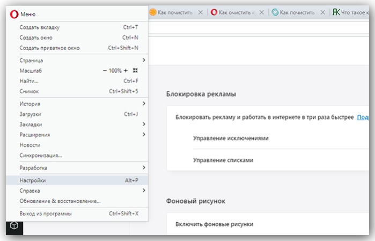Close the Как очистить Opera tab

(262, 12)
